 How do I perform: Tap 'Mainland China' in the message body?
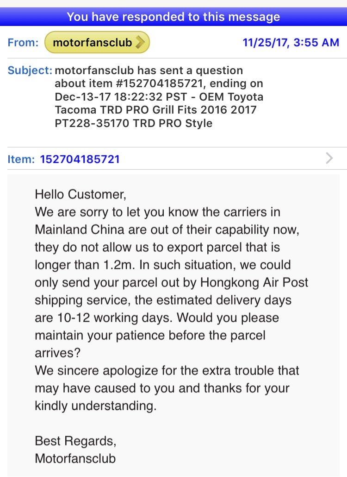(80, 229)
